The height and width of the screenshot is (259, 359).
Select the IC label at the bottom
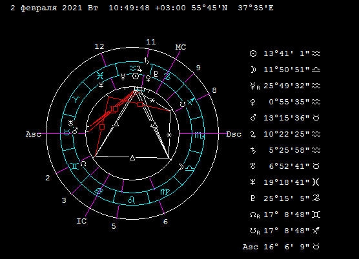(81, 221)
